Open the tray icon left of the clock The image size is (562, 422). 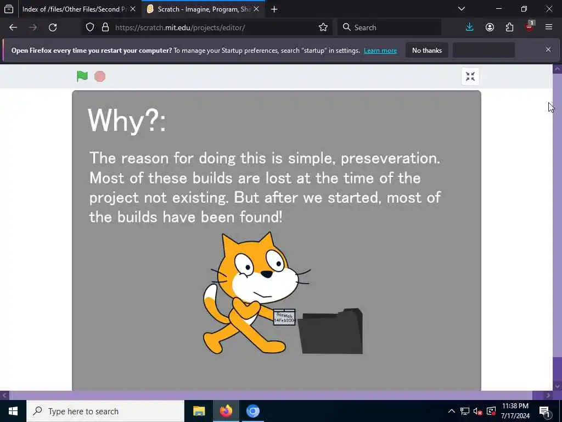coord(491,411)
